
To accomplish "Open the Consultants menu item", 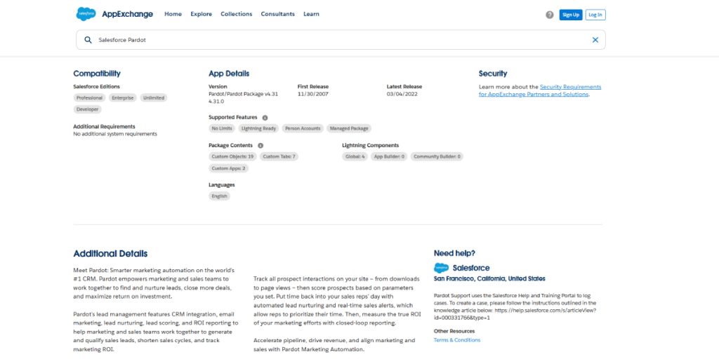I will 278,14.
